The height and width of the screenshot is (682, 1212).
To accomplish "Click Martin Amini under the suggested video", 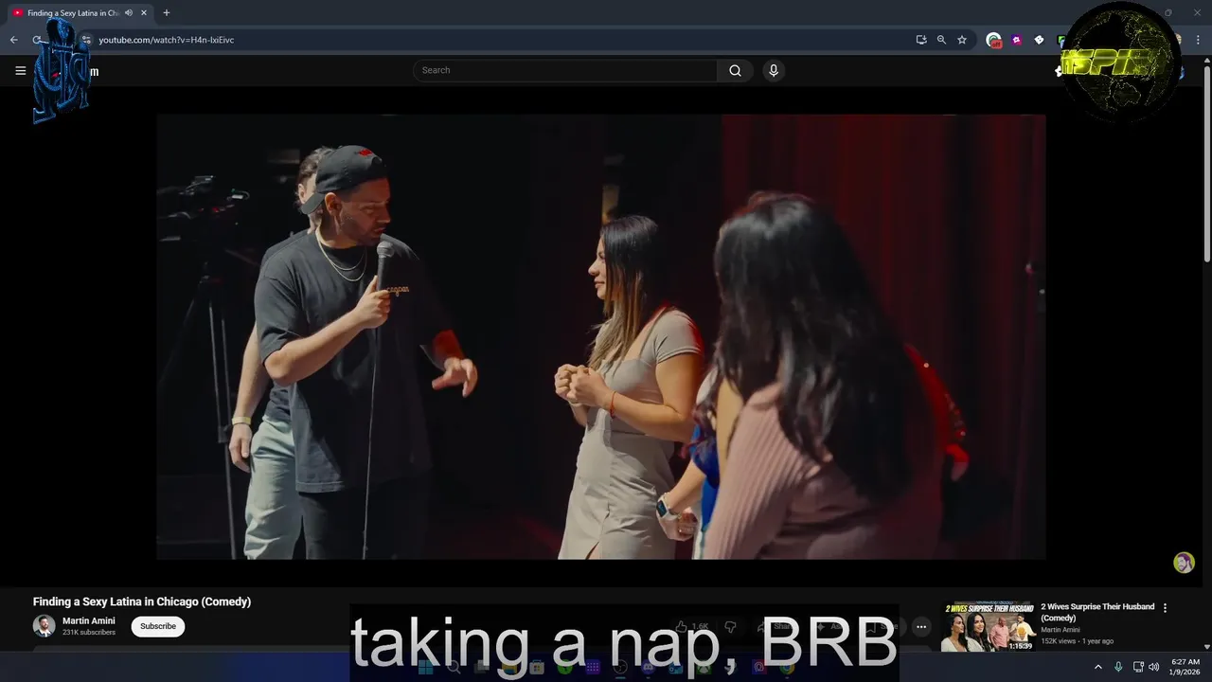I will tap(1060, 630).
